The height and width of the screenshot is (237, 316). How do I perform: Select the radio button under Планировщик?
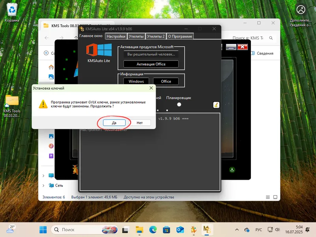tap(179, 104)
